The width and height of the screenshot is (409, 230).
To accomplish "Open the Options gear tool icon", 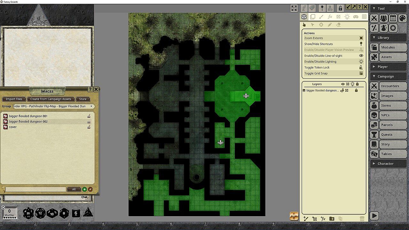I will coord(393,28).
